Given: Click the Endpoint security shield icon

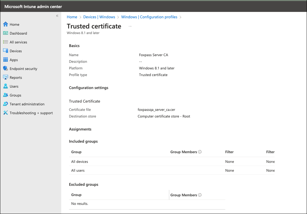Looking at the screenshot, I should (x=5, y=68).
